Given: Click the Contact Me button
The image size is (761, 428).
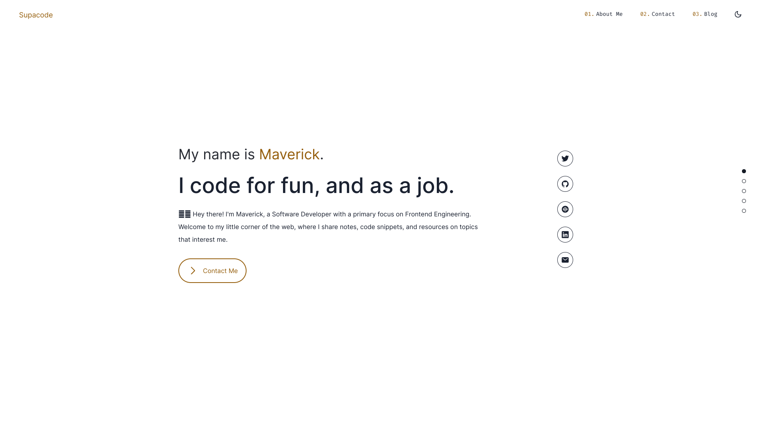Looking at the screenshot, I should (212, 271).
